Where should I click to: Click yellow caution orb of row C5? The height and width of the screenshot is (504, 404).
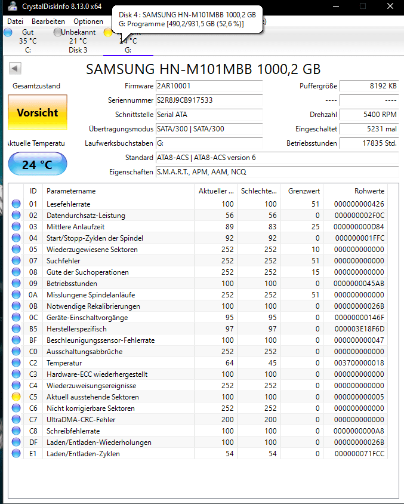click(16, 397)
